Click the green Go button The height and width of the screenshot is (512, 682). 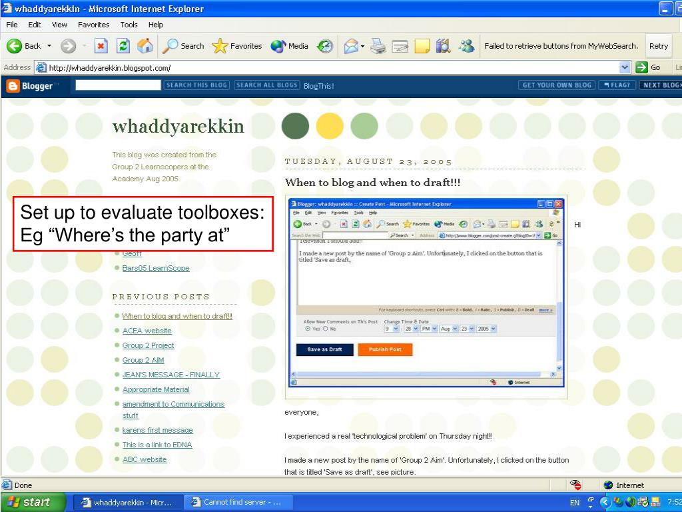point(648,67)
